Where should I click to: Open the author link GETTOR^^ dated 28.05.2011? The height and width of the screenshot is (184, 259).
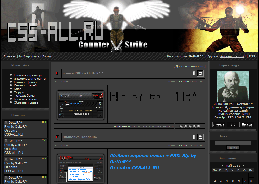183,82
